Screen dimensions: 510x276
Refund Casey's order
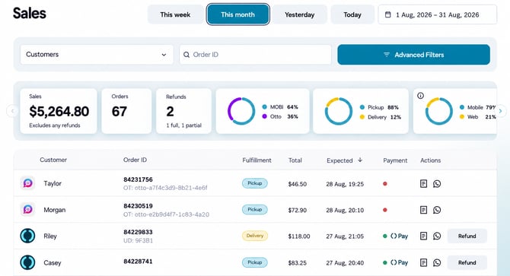467,262
